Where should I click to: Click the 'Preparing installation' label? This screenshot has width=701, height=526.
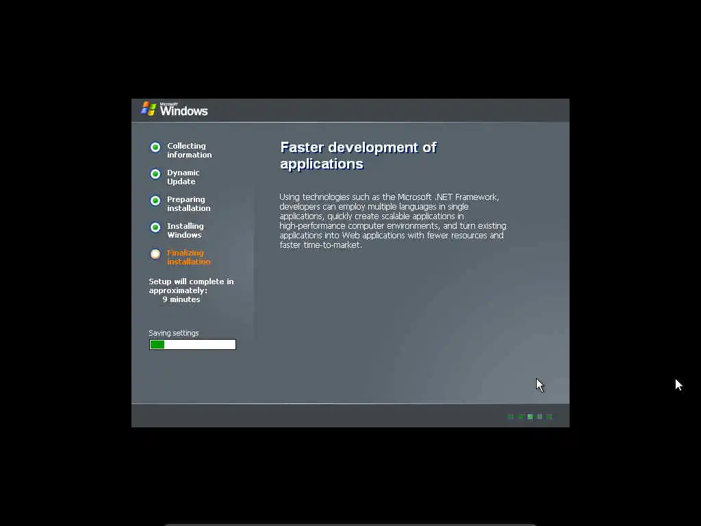pyautogui.click(x=189, y=204)
